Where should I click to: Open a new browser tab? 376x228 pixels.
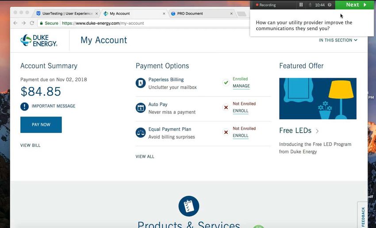coord(242,14)
